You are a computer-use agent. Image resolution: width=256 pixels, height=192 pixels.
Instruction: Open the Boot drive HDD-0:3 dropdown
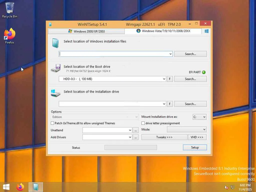click(164, 79)
